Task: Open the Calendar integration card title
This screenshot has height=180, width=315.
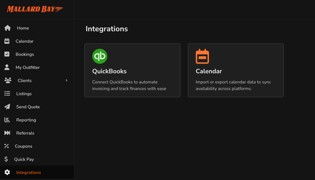Action: (209, 71)
